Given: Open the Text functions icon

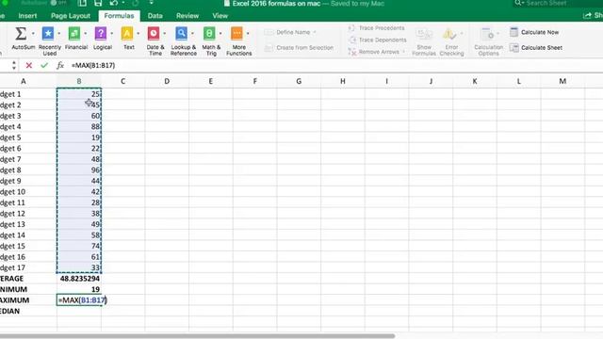Looking at the screenshot, I should [x=127, y=34].
